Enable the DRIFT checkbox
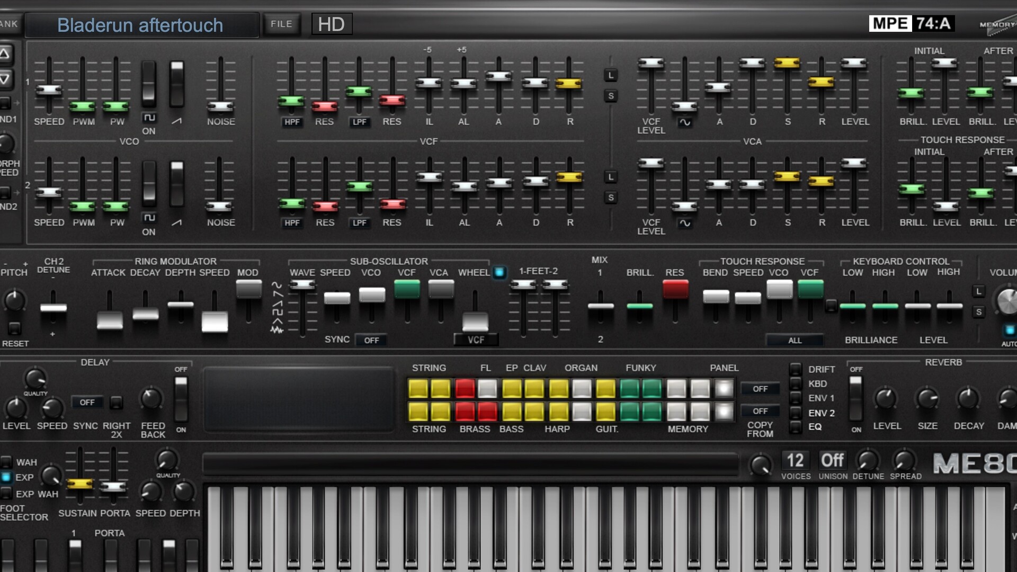The image size is (1017, 572). [795, 369]
